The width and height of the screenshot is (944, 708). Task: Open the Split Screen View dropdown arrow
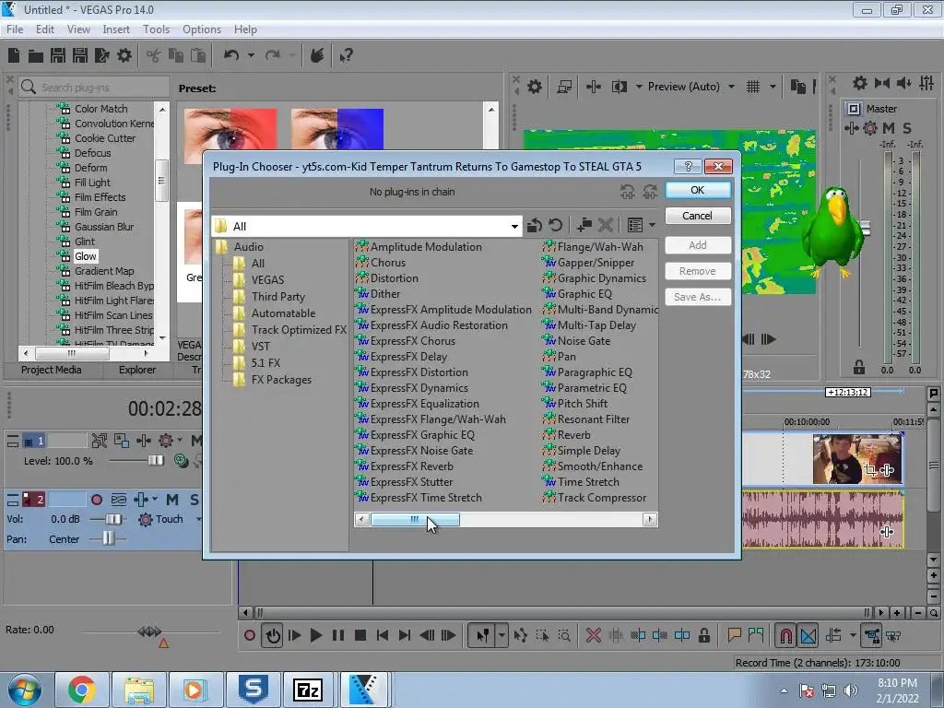tap(639, 87)
